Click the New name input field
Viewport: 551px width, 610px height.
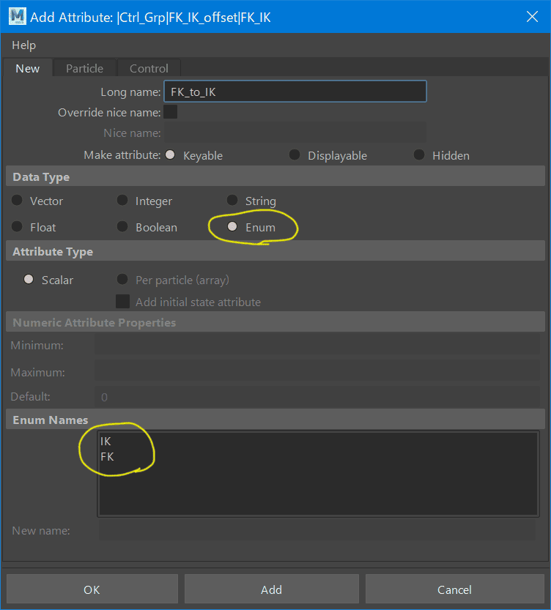[317, 531]
